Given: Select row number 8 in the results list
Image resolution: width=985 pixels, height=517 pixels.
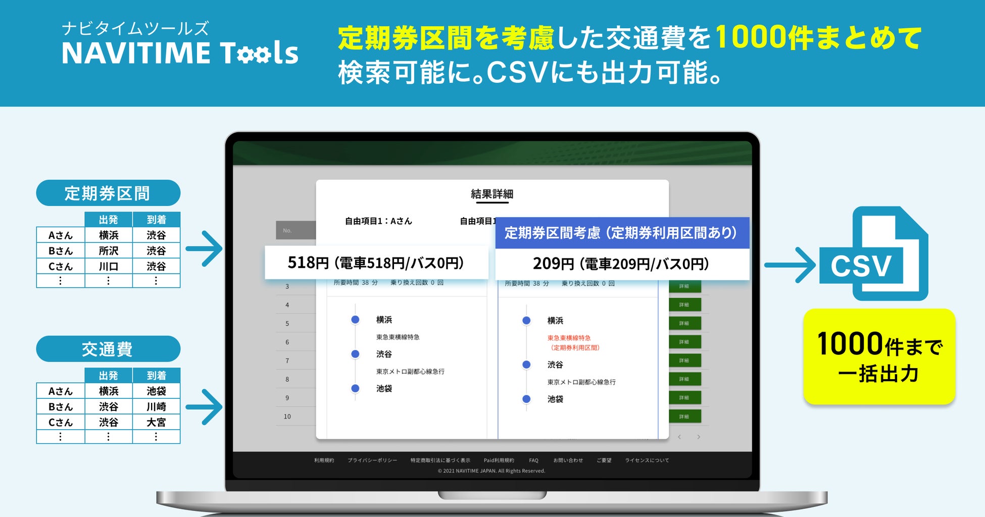Looking at the screenshot, I should point(287,379).
